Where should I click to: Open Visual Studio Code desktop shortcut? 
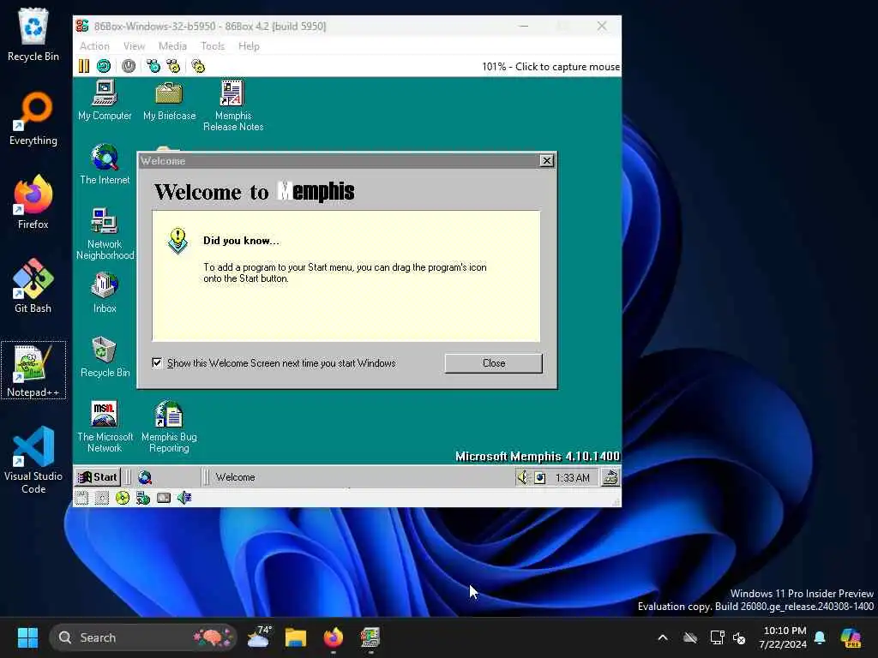click(33, 460)
